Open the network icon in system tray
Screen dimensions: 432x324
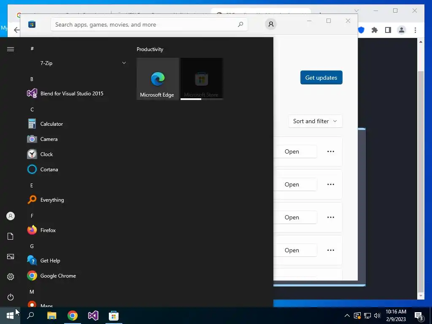tap(367, 316)
